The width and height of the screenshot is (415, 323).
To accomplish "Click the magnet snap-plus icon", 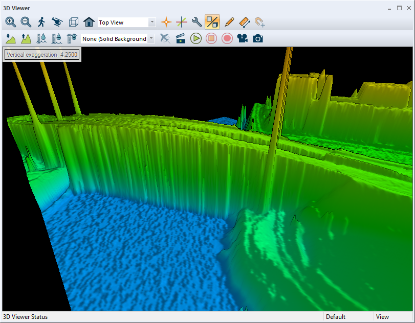I will [x=259, y=22].
